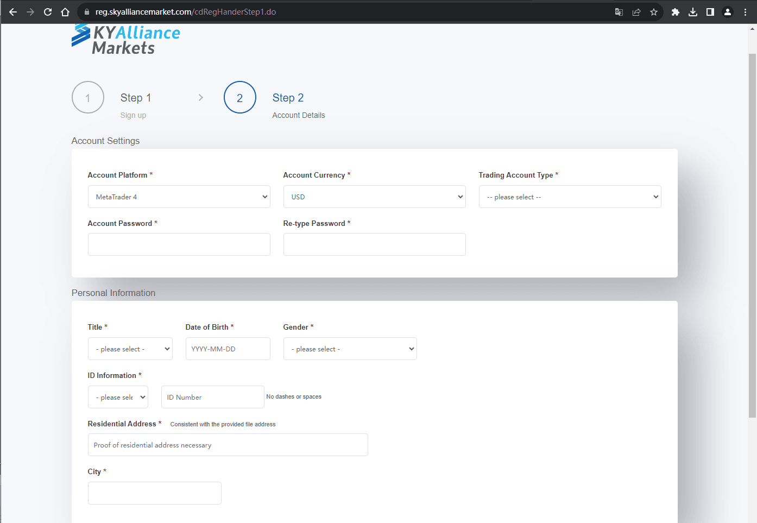Screen dimensions: 757x523
Task: Click the chevron arrow between steps
Action: 201,97
